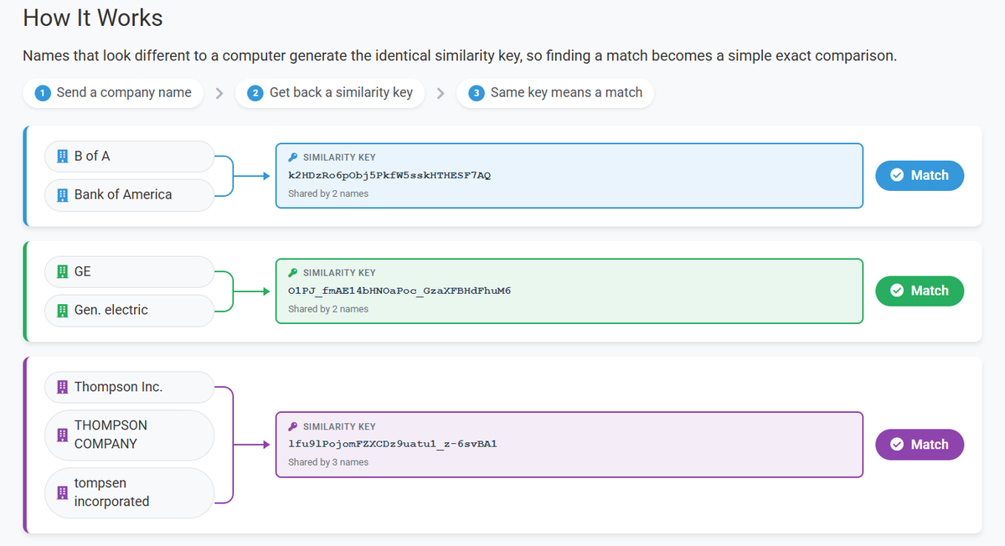
Task: Click Shared by 2 names in the green box
Action: point(328,309)
